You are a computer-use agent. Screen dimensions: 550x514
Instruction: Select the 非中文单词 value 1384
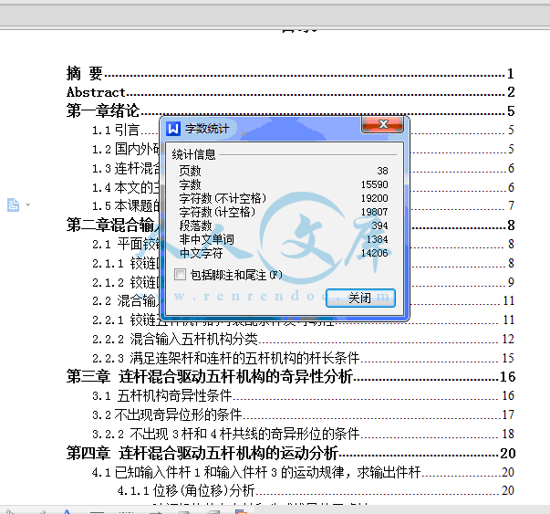pyautogui.click(x=377, y=239)
